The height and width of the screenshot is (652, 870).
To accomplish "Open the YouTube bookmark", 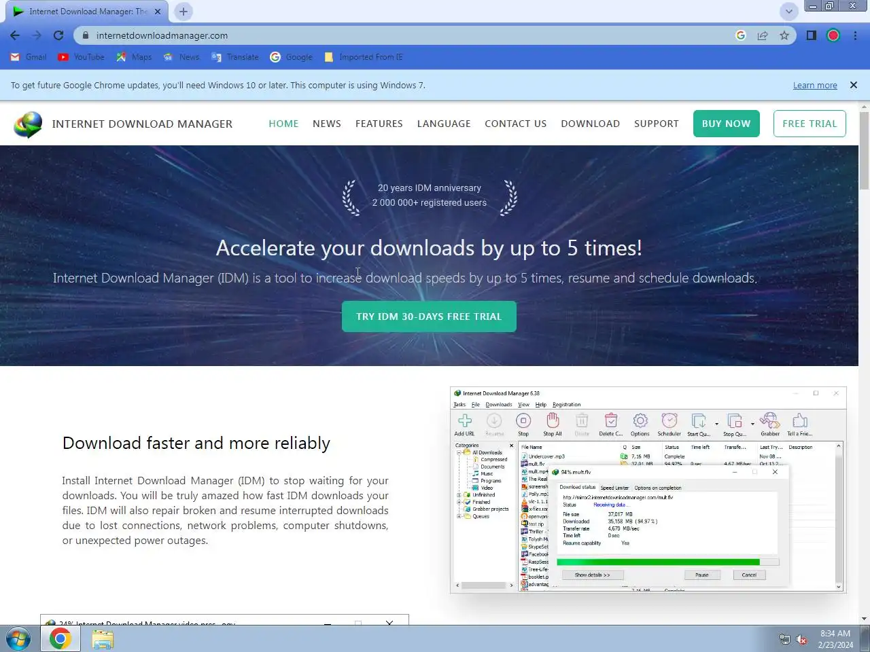I will [x=82, y=57].
